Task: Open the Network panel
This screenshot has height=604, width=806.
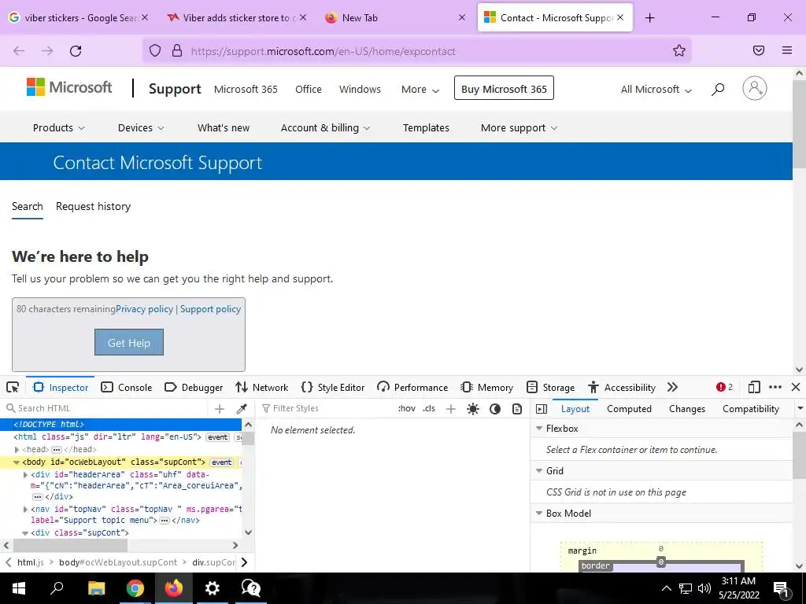Action: tap(261, 387)
